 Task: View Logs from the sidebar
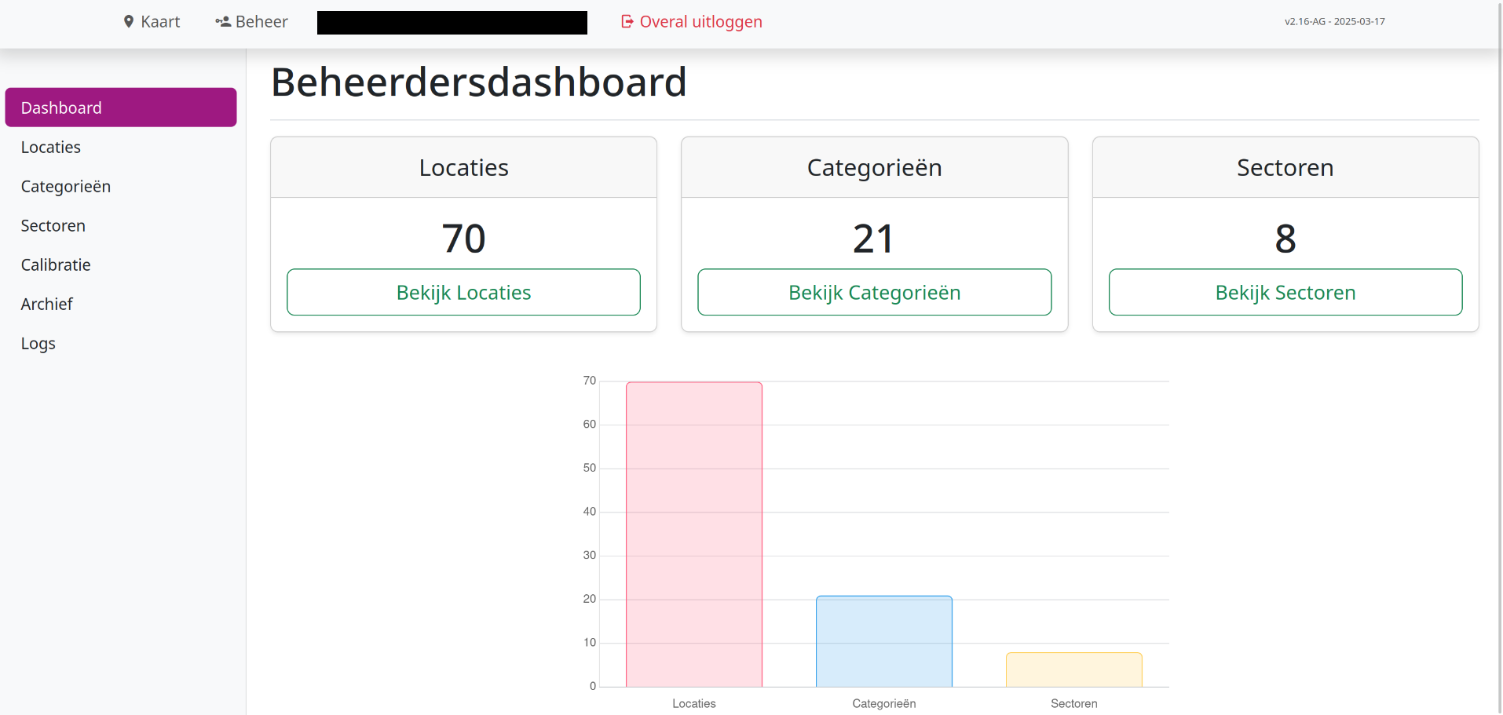[38, 344]
